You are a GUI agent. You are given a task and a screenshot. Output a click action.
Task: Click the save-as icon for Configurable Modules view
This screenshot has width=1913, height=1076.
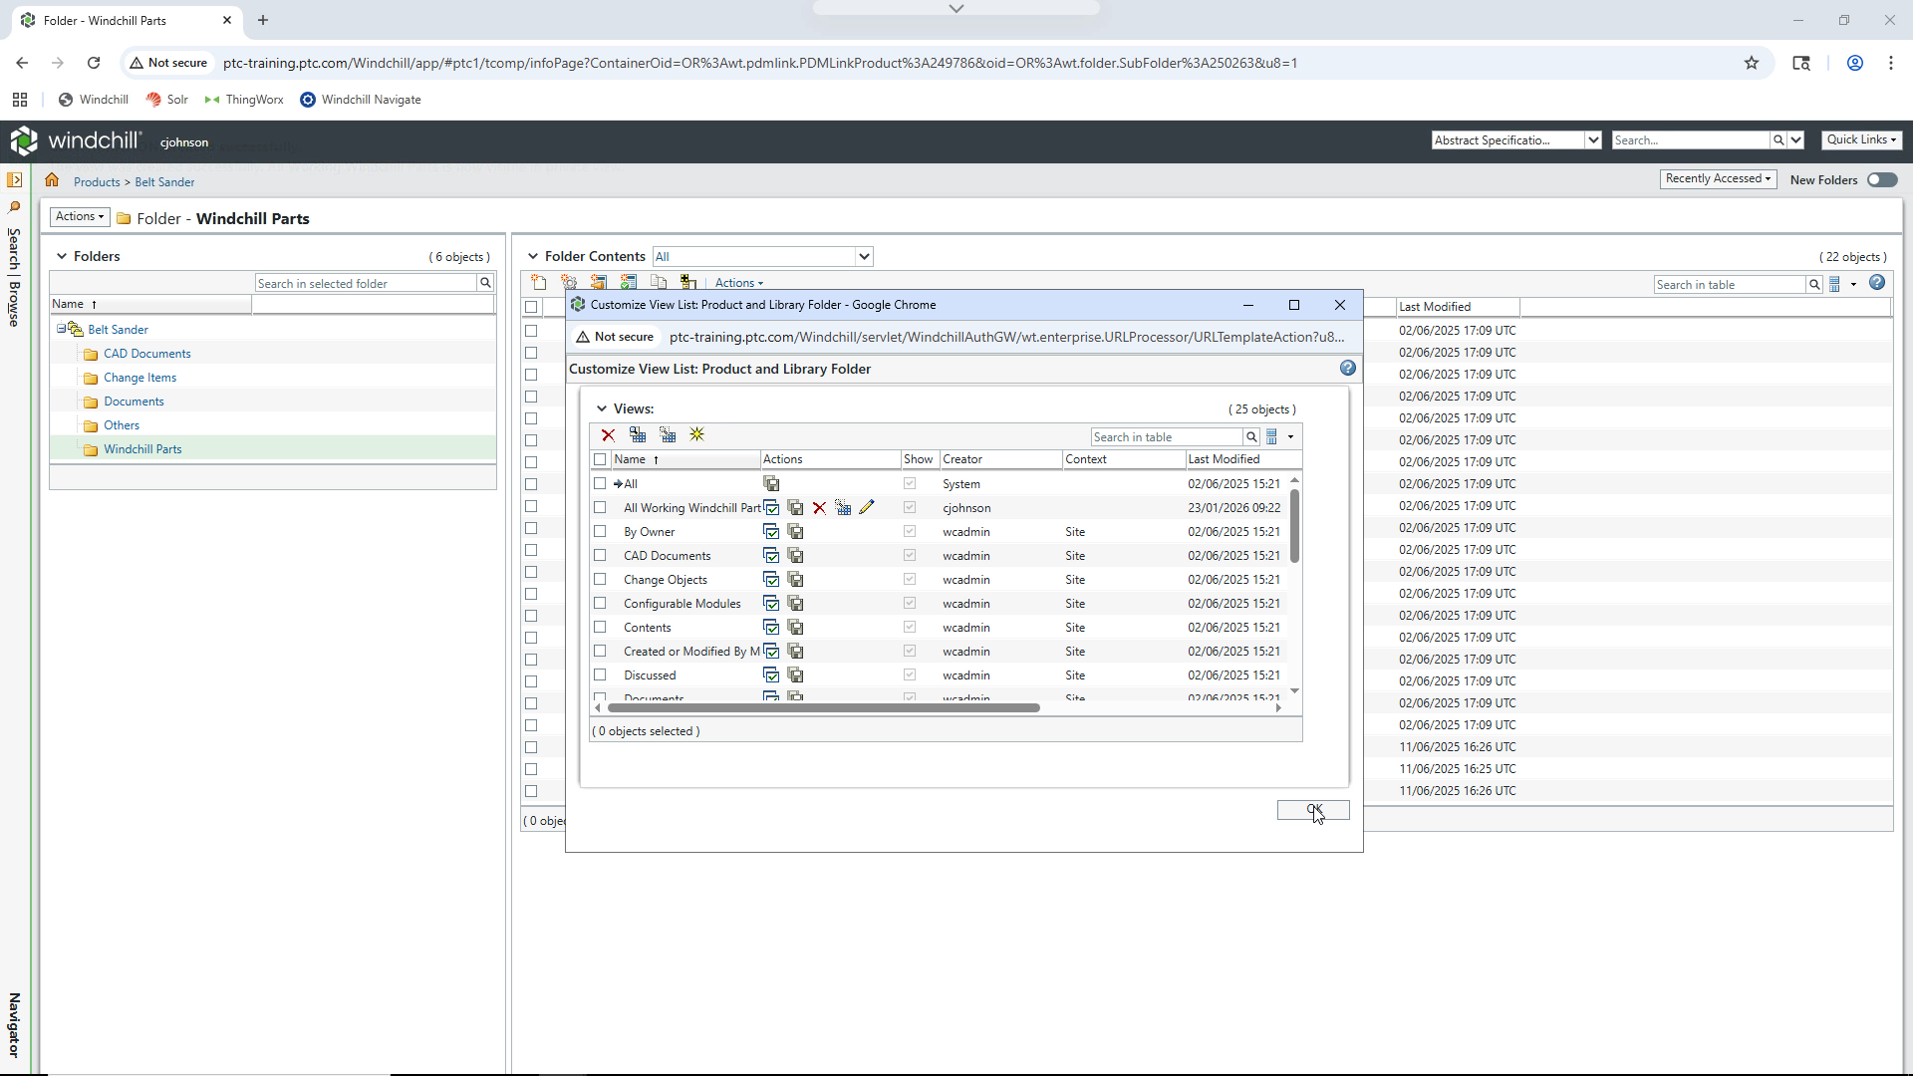(795, 604)
